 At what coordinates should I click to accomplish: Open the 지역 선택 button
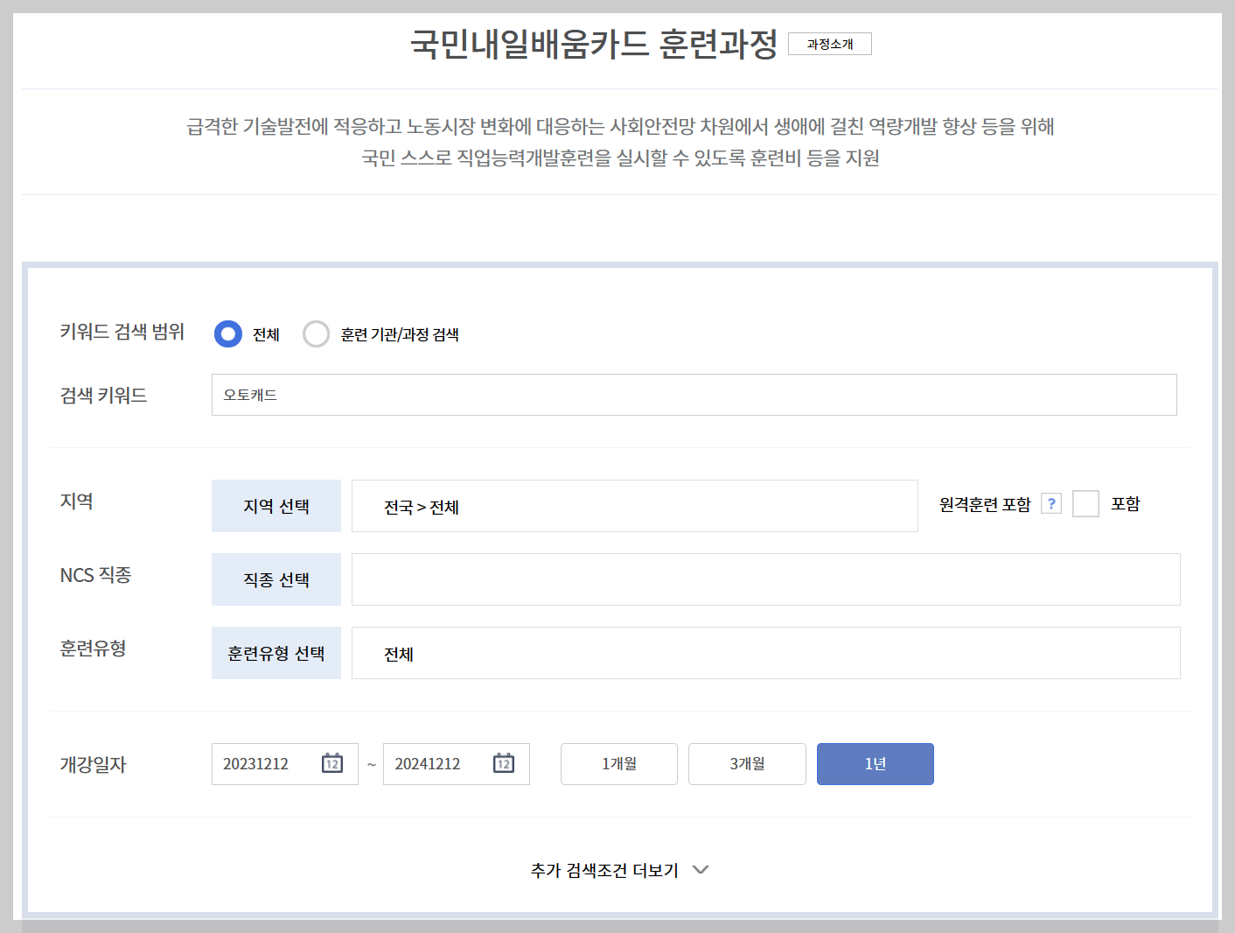coord(276,506)
